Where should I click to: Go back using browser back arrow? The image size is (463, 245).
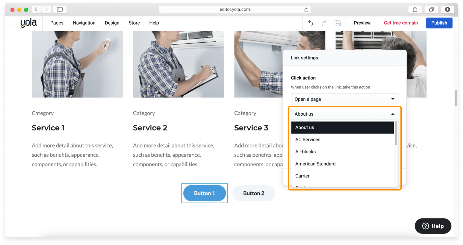[36, 10]
